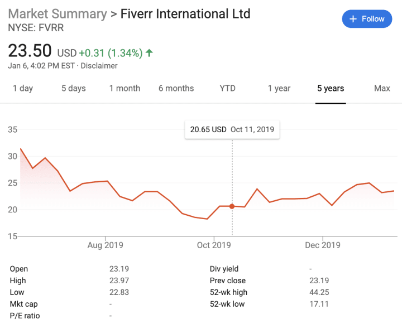Click the NYSE: FVRR ticker text
Image resolution: width=402 pixels, height=334 pixels.
(x=36, y=28)
